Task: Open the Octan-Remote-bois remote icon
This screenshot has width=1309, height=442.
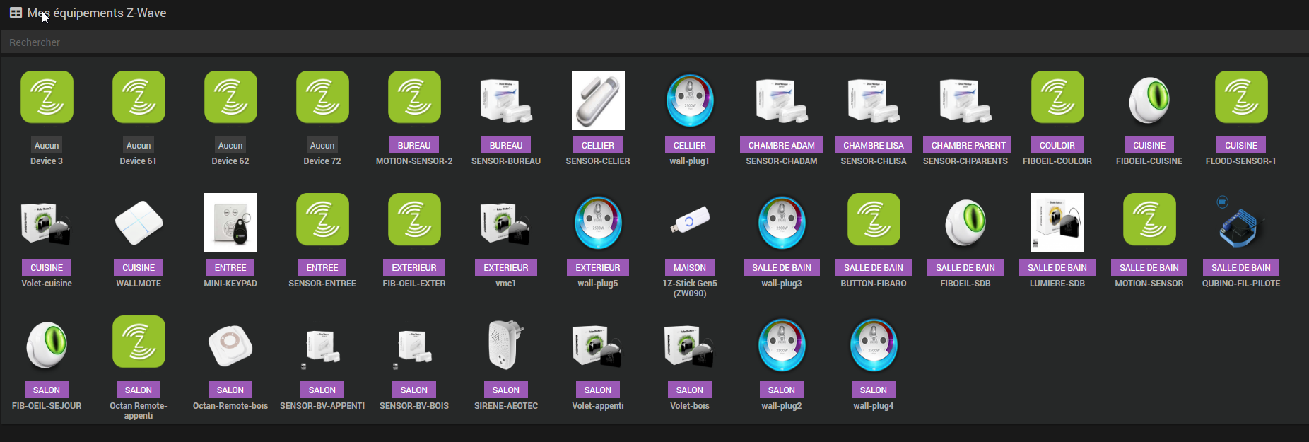Action: click(230, 345)
